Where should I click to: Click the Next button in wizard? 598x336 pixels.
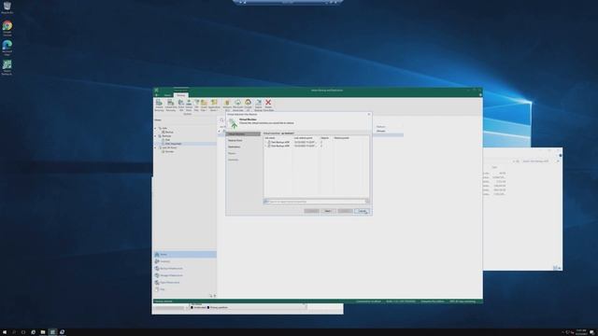[x=328, y=211]
